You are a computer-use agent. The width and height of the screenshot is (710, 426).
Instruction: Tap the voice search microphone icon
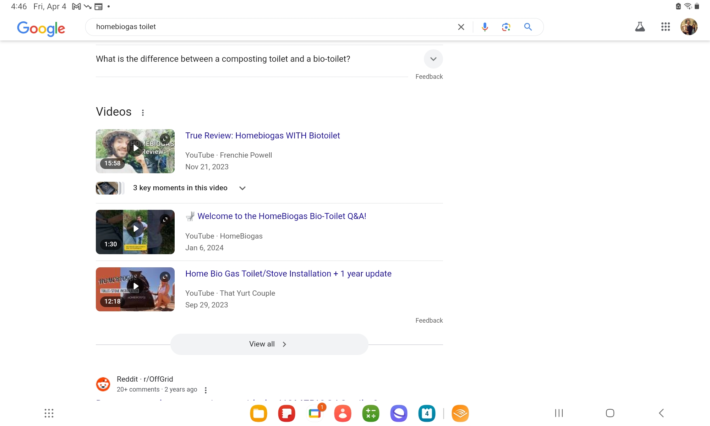tap(485, 27)
